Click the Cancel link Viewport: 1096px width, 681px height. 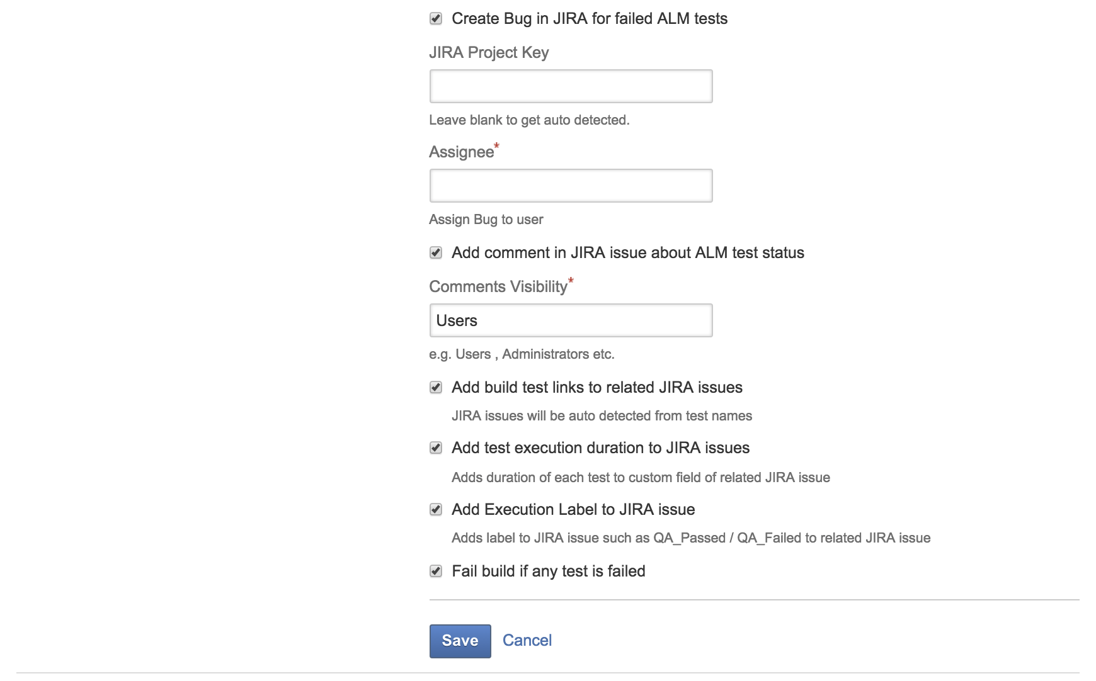point(527,641)
